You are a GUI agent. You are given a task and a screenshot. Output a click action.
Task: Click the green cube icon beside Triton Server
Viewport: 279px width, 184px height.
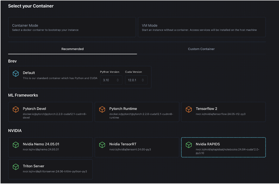tap(16, 167)
